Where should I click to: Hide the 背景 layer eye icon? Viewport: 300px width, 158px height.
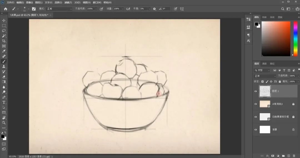256,130
